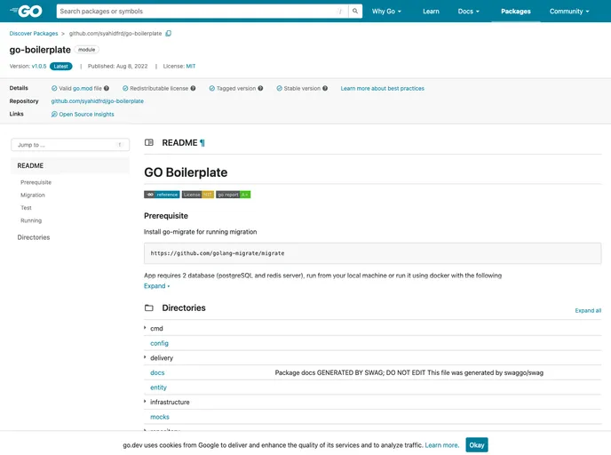Open the GitHub repository link
This screenshot has height=455, width=611.
coord(98,101)
